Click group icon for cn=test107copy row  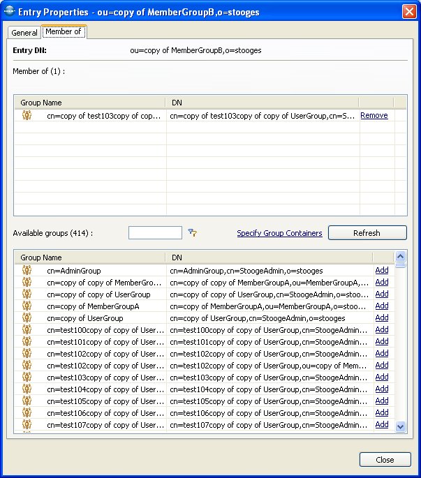coord(27,424)
